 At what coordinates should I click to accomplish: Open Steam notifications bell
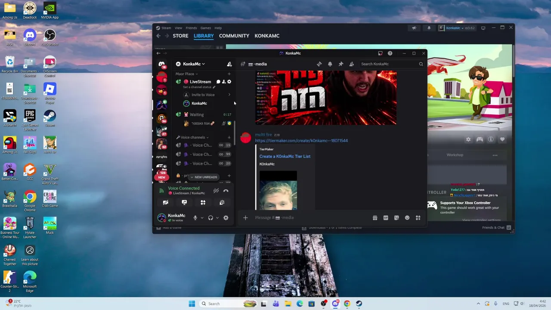pyautogui.click(x=429, y=28)
